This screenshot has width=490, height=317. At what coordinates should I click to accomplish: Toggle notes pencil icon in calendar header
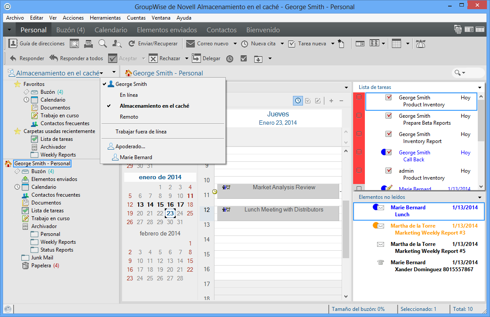pyautogui.click(x=318, y=101)
